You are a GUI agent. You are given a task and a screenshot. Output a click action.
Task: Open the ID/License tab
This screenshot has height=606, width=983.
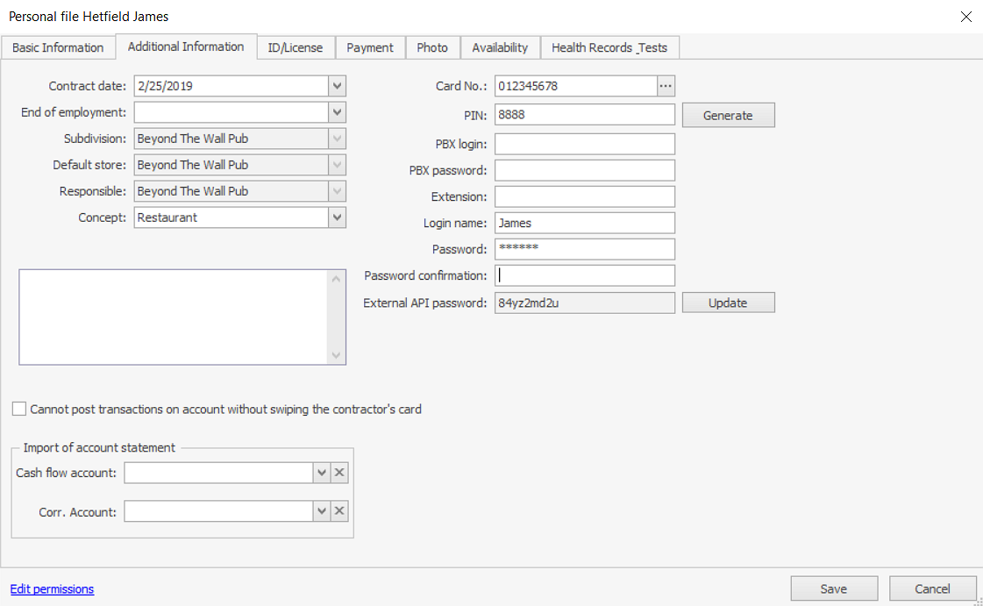click(296, 47)
